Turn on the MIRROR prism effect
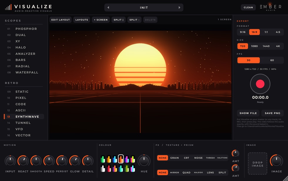The image size is (288, 181). pyautogui.click(x=175, y=172)
